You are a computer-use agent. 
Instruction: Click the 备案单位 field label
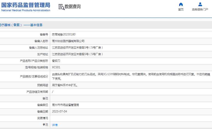pos(42,105)
